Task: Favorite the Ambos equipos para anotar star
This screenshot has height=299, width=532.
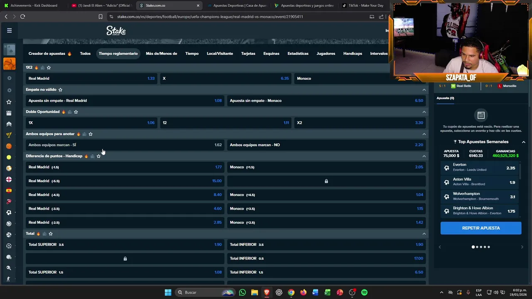Action: coord(91,134)
